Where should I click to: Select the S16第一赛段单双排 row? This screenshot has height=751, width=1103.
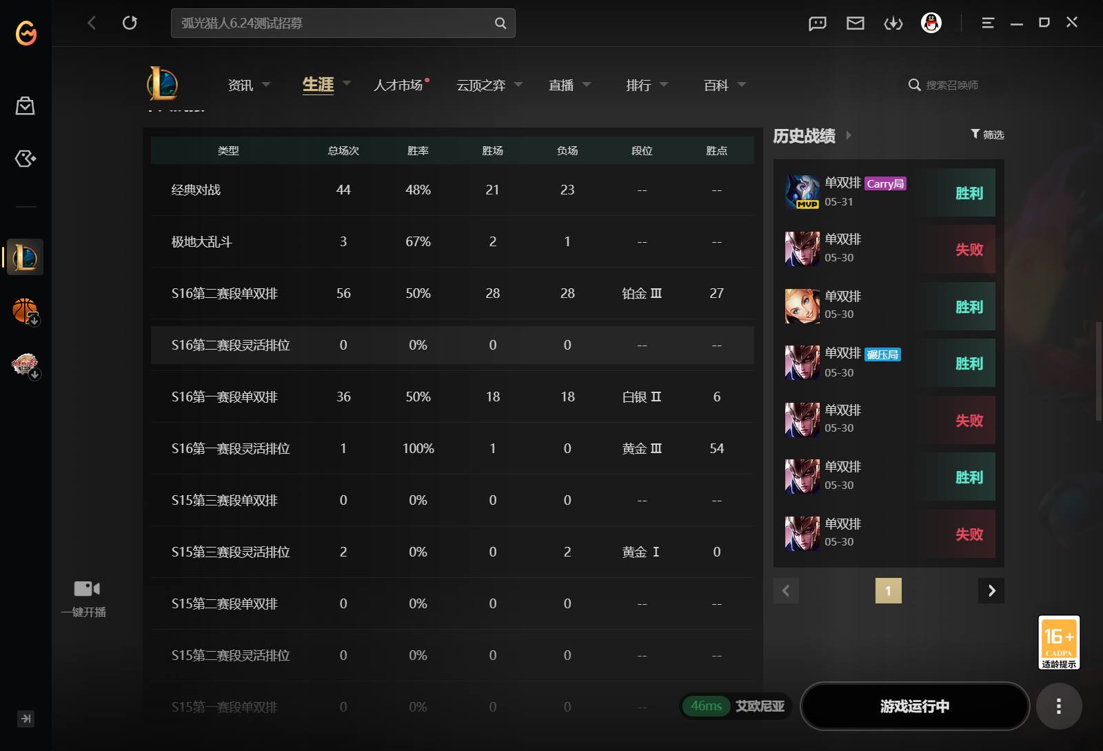click(x=452, y=397)
